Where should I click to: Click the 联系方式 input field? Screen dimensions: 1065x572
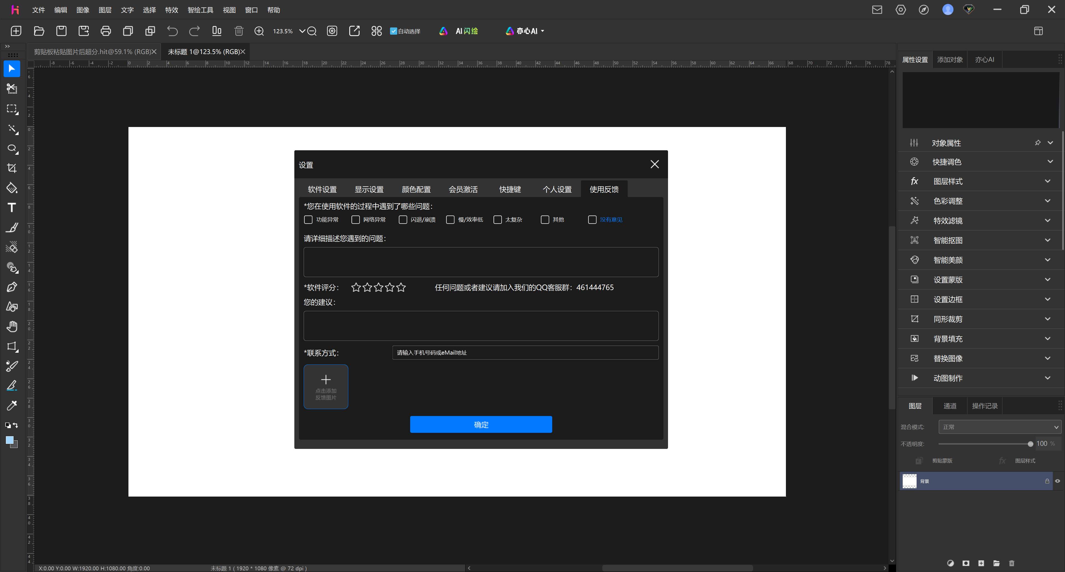(x=525, y=352)
